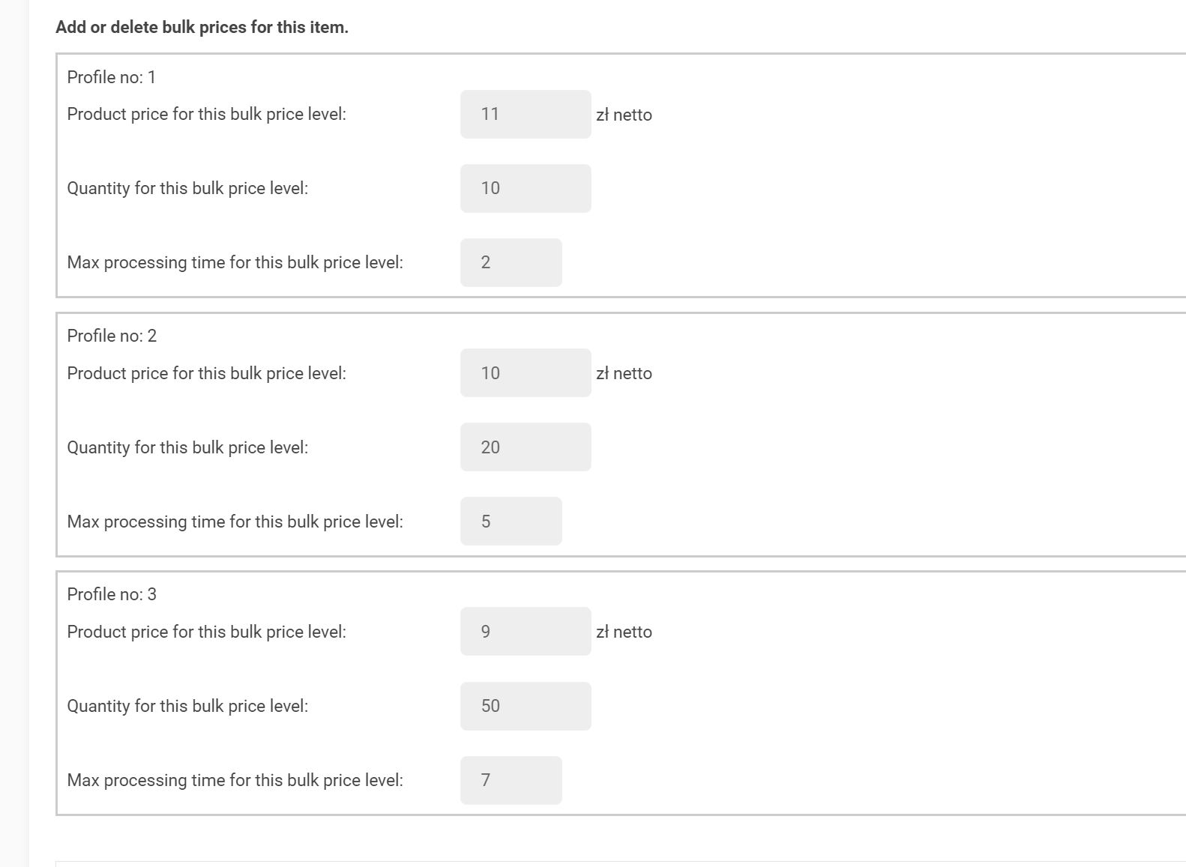The height and width of the screenshot is (867, 1186).
Task: Focus Profile 3 max processing time field
Action: (x=511, y=780)
